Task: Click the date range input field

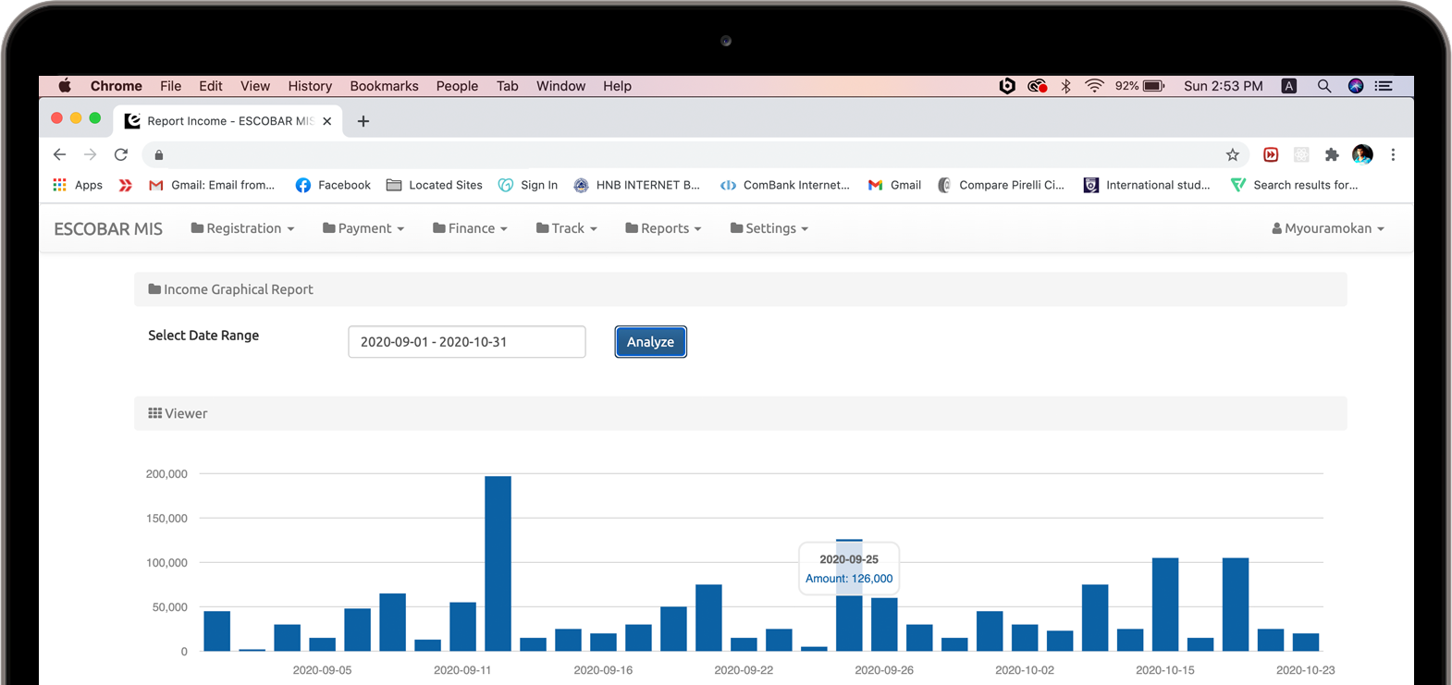Action: (x=467, y=342)
